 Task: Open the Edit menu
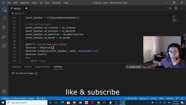click(x=15, y=3)
